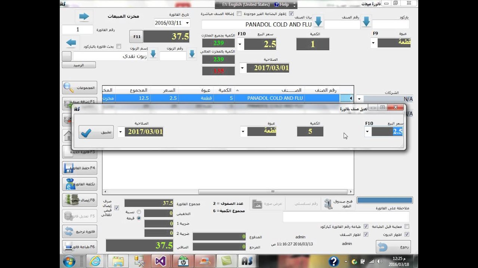Open package dropdown in edit item dialog
The image size is (478, 268).
pyautogui.click(x=243, y=131)
